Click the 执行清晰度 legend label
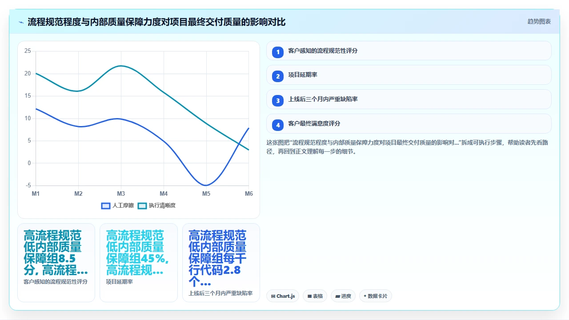 [162, 205]
